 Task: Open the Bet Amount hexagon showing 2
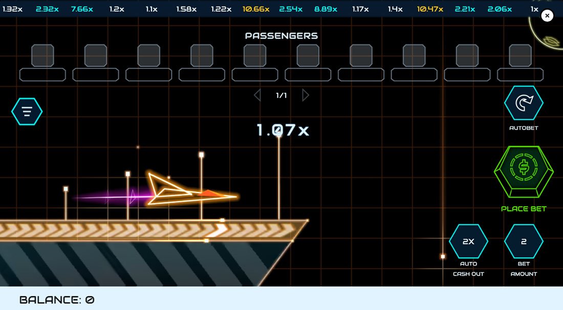pos(524,241)
